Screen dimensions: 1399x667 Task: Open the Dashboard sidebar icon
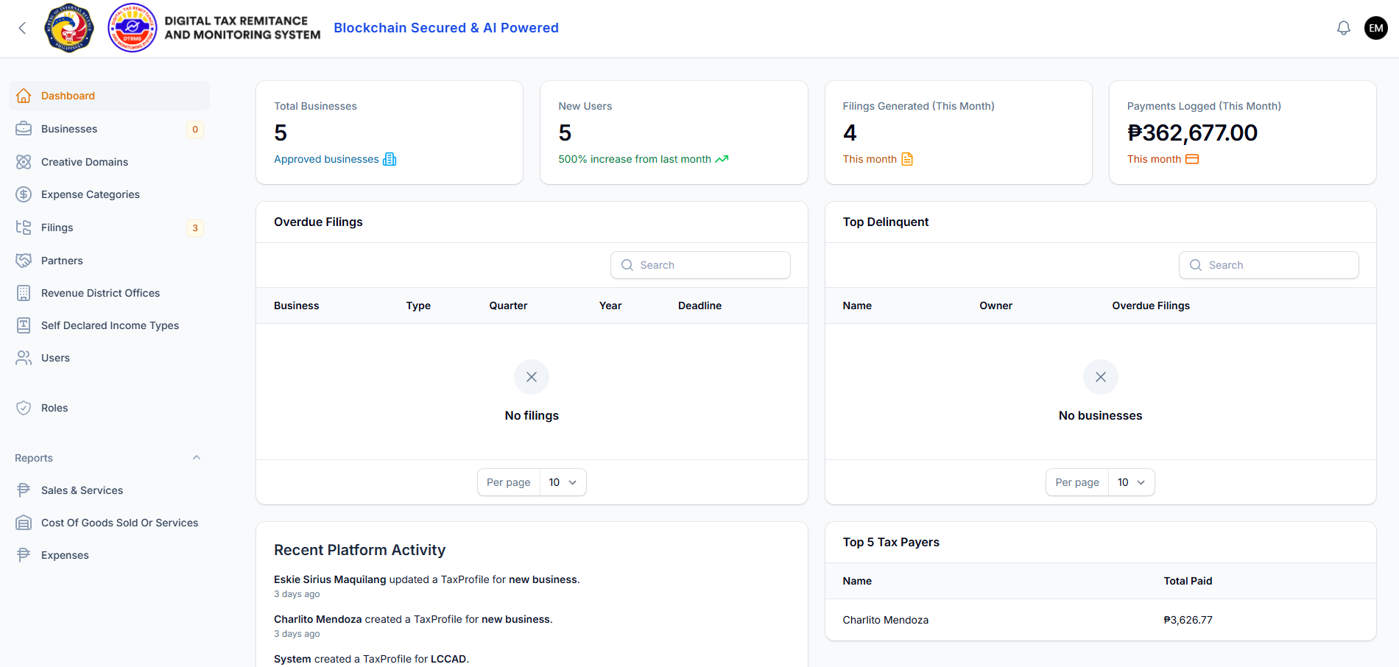(24, 95)
